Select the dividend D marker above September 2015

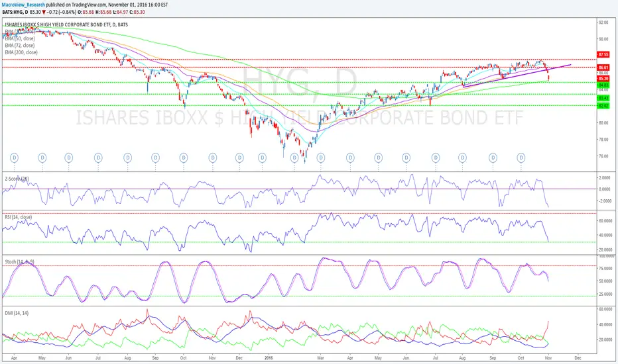pos(155,158)
